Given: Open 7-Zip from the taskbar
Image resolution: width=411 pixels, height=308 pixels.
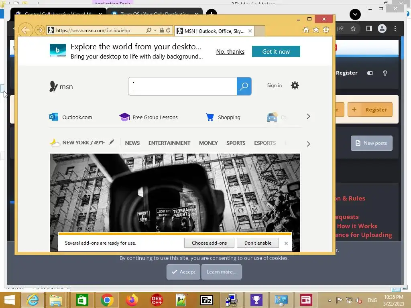Looking at the screenshot, I should [207, 300].
